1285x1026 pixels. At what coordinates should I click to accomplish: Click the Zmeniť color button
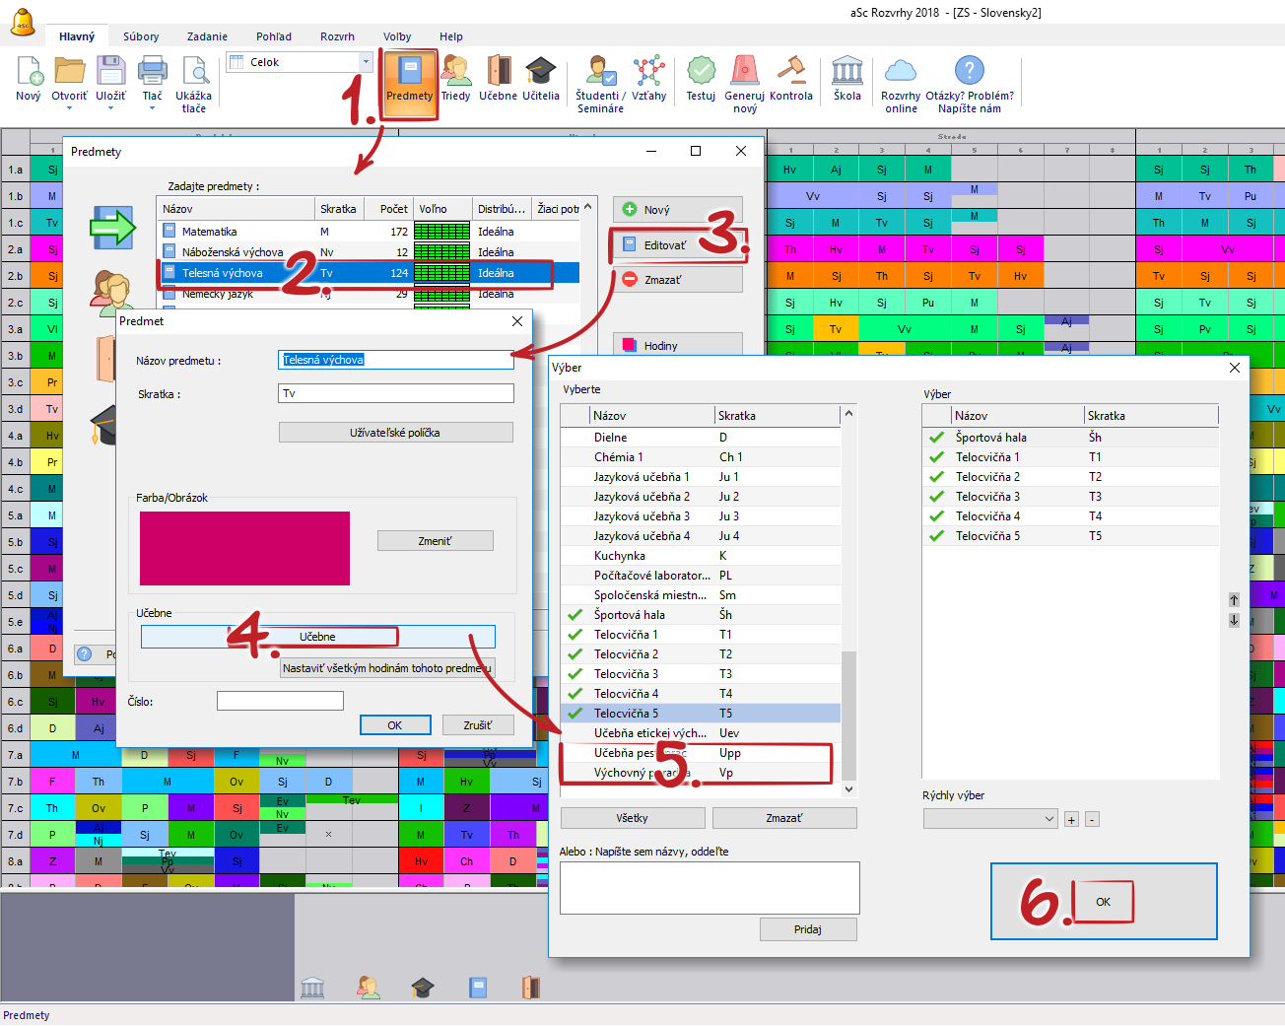tap(435, 541)
